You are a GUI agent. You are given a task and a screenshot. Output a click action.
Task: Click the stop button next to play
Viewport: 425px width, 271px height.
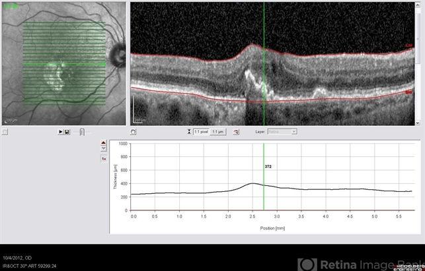click(67, 132)
